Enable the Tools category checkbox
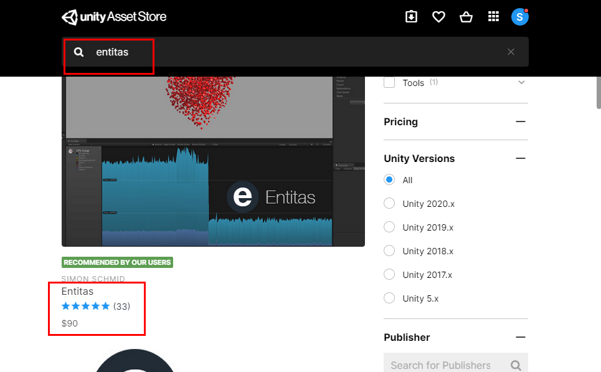The image size is (601, 372). (389, 82)
